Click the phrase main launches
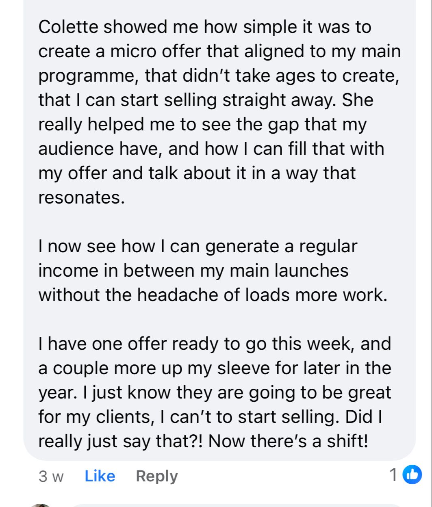Screen dimensions: 432x507 pyautogui.click(x=289, y=271)
